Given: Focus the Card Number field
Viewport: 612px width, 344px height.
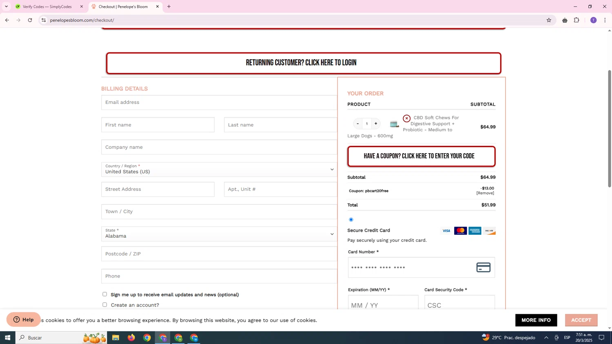Looking at the screenshot, I should click(421, 267).
